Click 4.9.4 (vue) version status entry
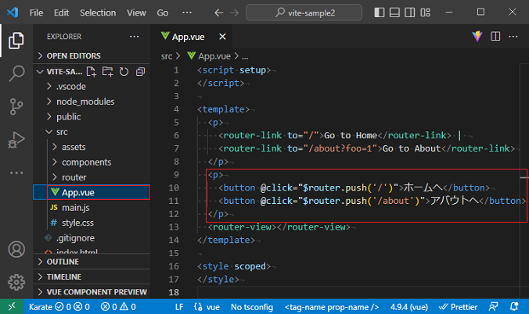This screenshot has width=529, height=314. click(409, 307)
